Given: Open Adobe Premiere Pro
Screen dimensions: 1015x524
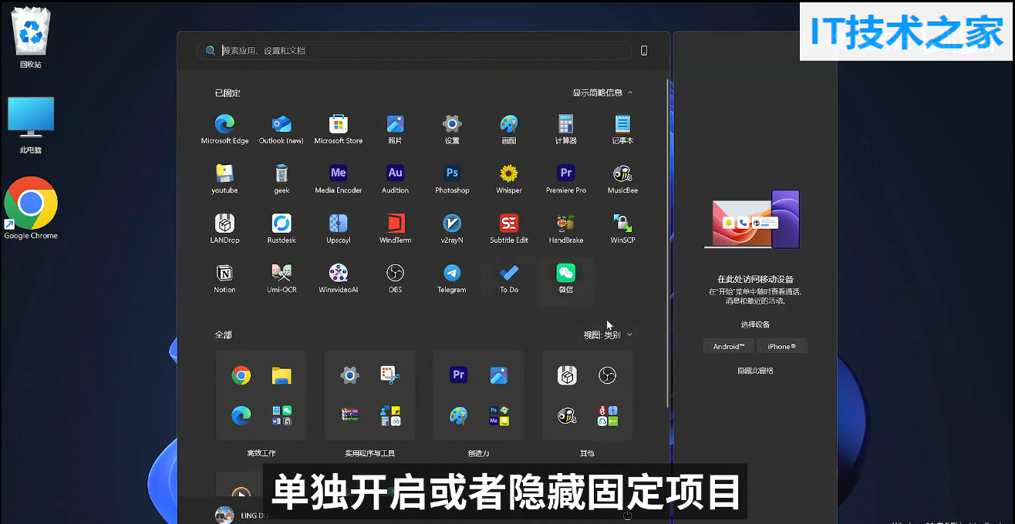Looking at the screenshot, I should point(566,179).
